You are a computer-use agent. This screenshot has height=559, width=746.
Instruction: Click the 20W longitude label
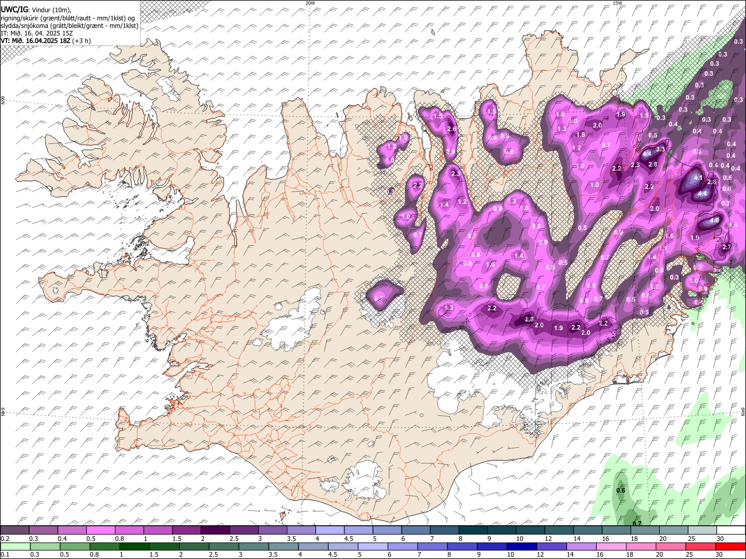[310, 3]
